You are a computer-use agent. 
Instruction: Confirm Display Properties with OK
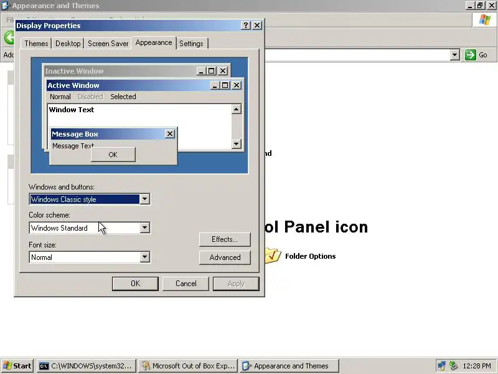coord(135,284)
